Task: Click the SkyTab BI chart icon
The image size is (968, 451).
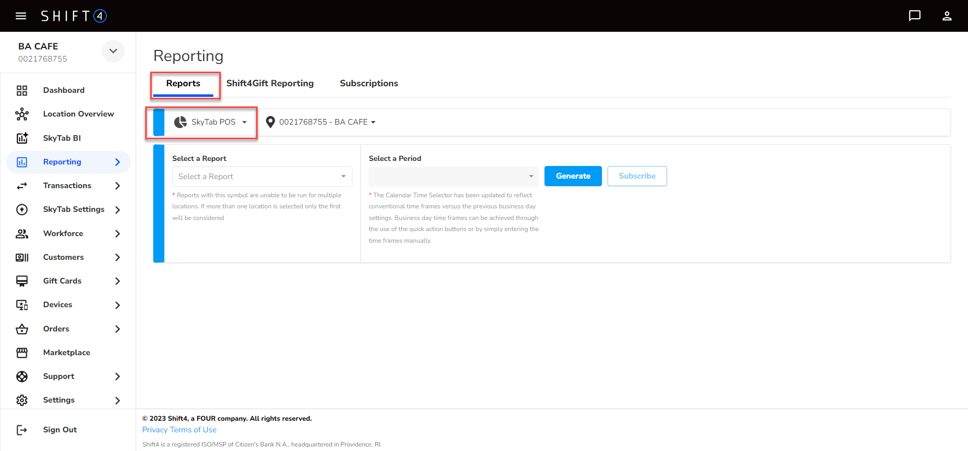Action: click(x=22, y=138)
